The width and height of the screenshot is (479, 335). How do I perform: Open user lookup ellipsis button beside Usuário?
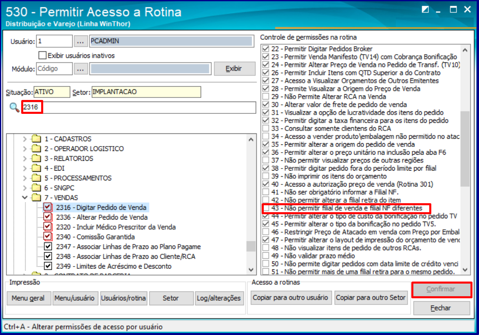coord(80,41)
